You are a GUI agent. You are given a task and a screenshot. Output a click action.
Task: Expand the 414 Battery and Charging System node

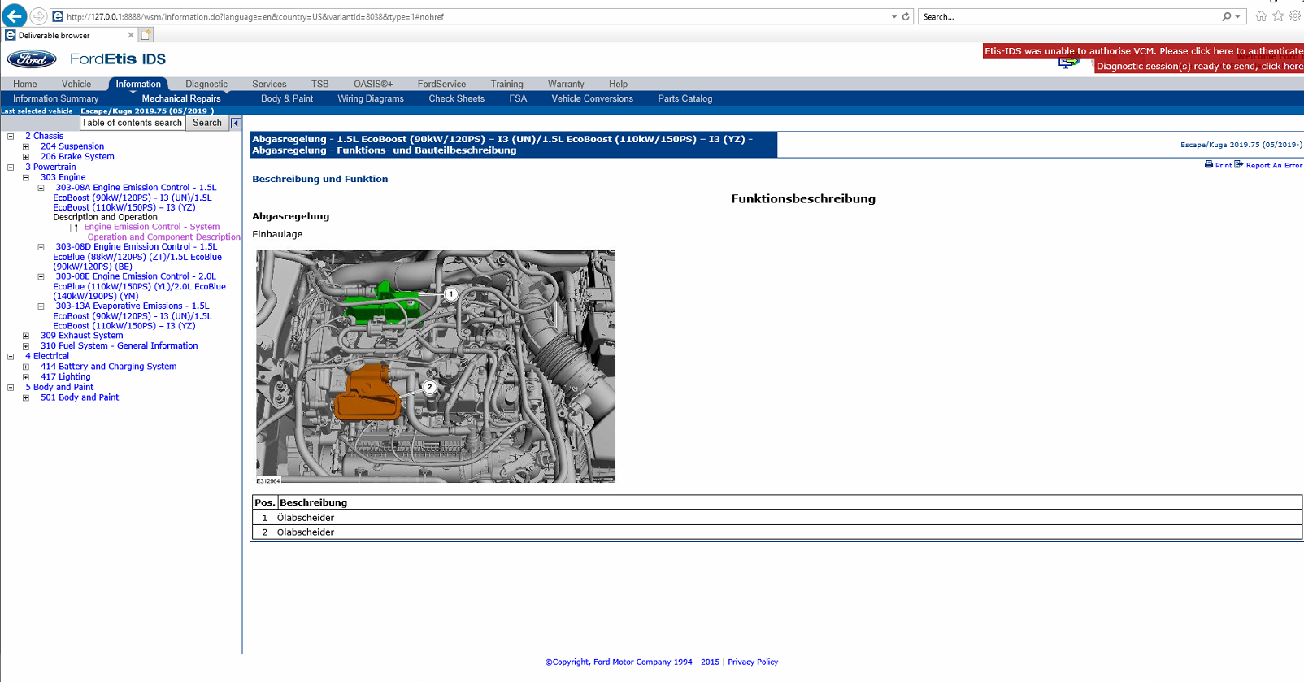tap(26, 367)
